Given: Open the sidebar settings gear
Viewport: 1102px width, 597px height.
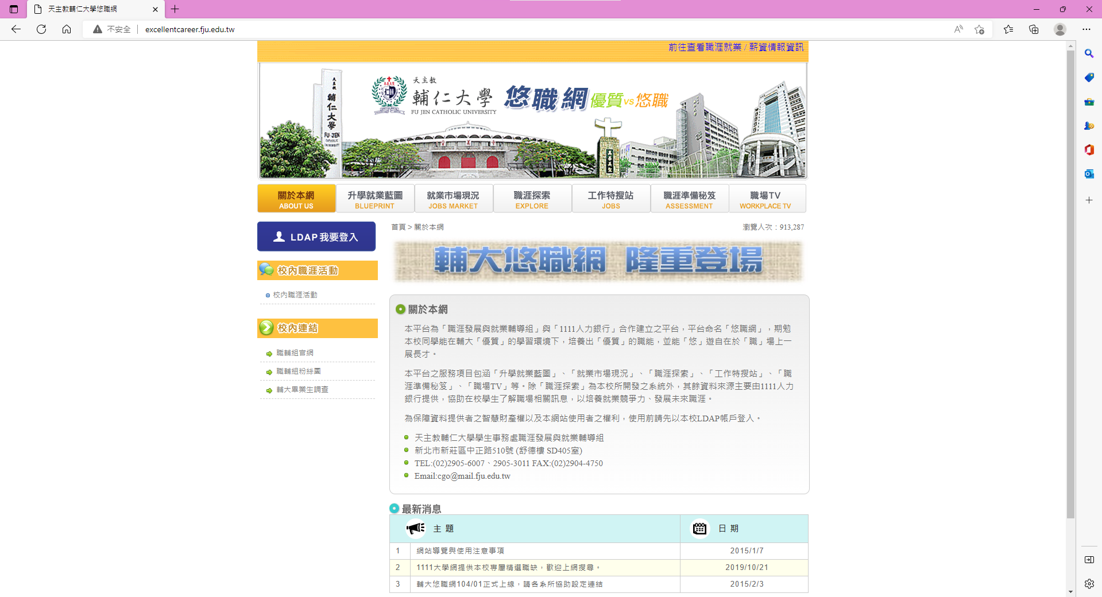Looking at the screenshot, I should point(1089,584).
